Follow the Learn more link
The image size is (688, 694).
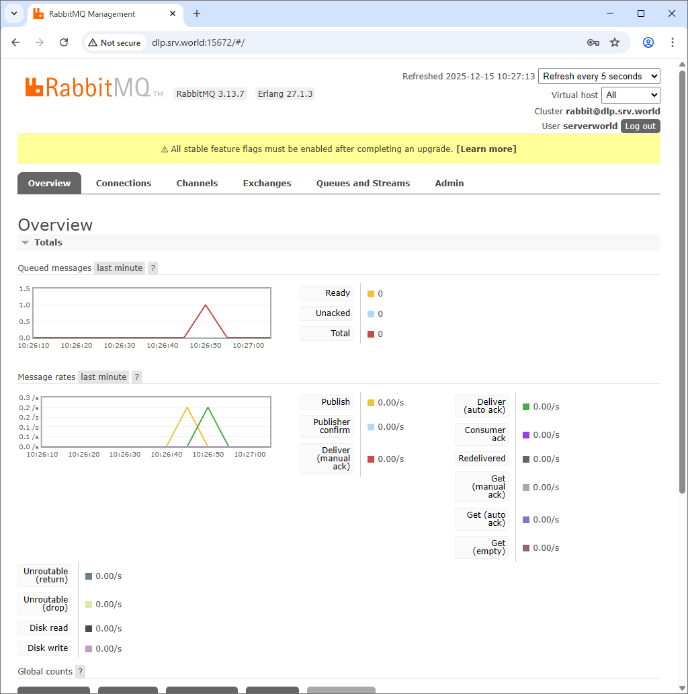(486, 149)
